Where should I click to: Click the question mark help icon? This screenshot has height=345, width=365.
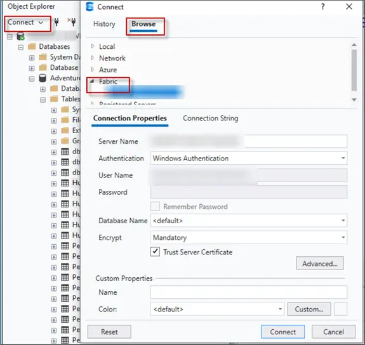322,6
